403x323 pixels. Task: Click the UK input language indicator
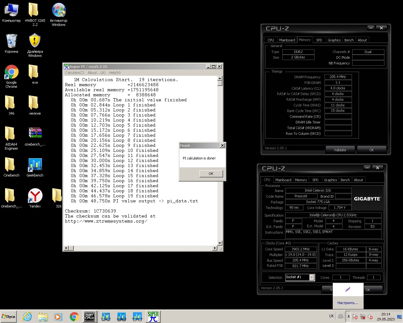pyautogui.click(x=331, y=316)
